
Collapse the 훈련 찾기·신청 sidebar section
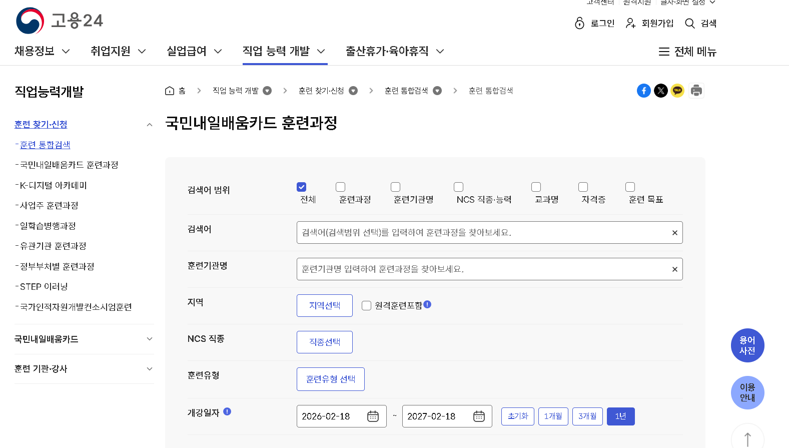pyautogui.click(x=149, y=125)
